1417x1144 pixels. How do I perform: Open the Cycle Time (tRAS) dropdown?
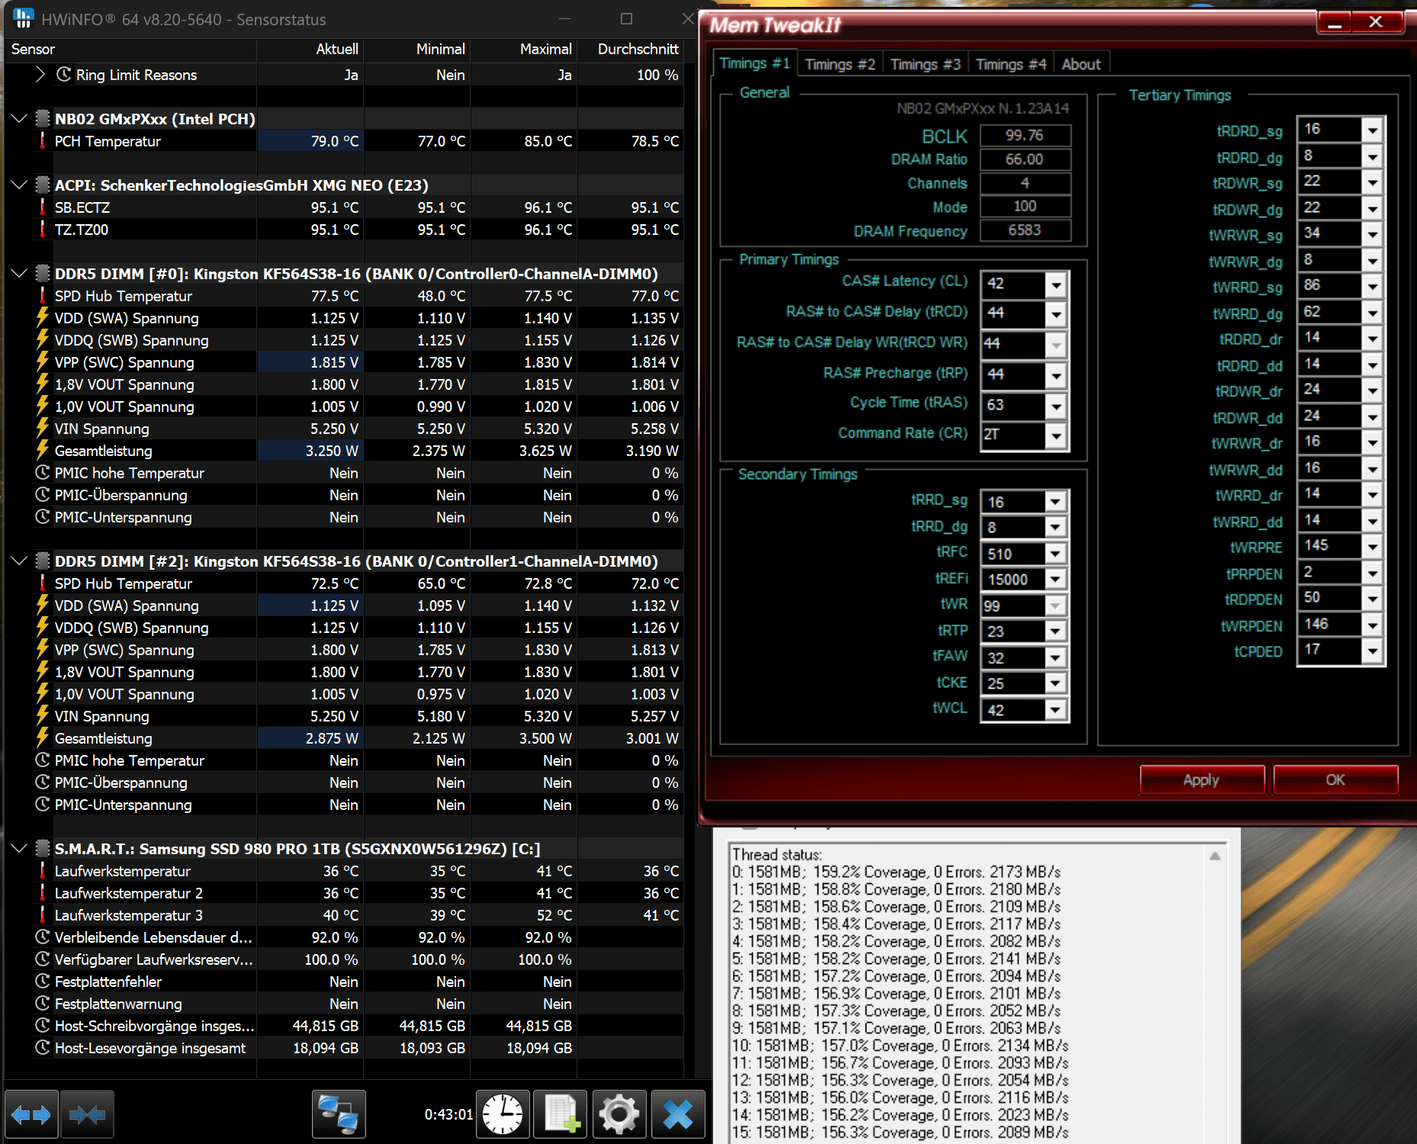click(1056, 406)
